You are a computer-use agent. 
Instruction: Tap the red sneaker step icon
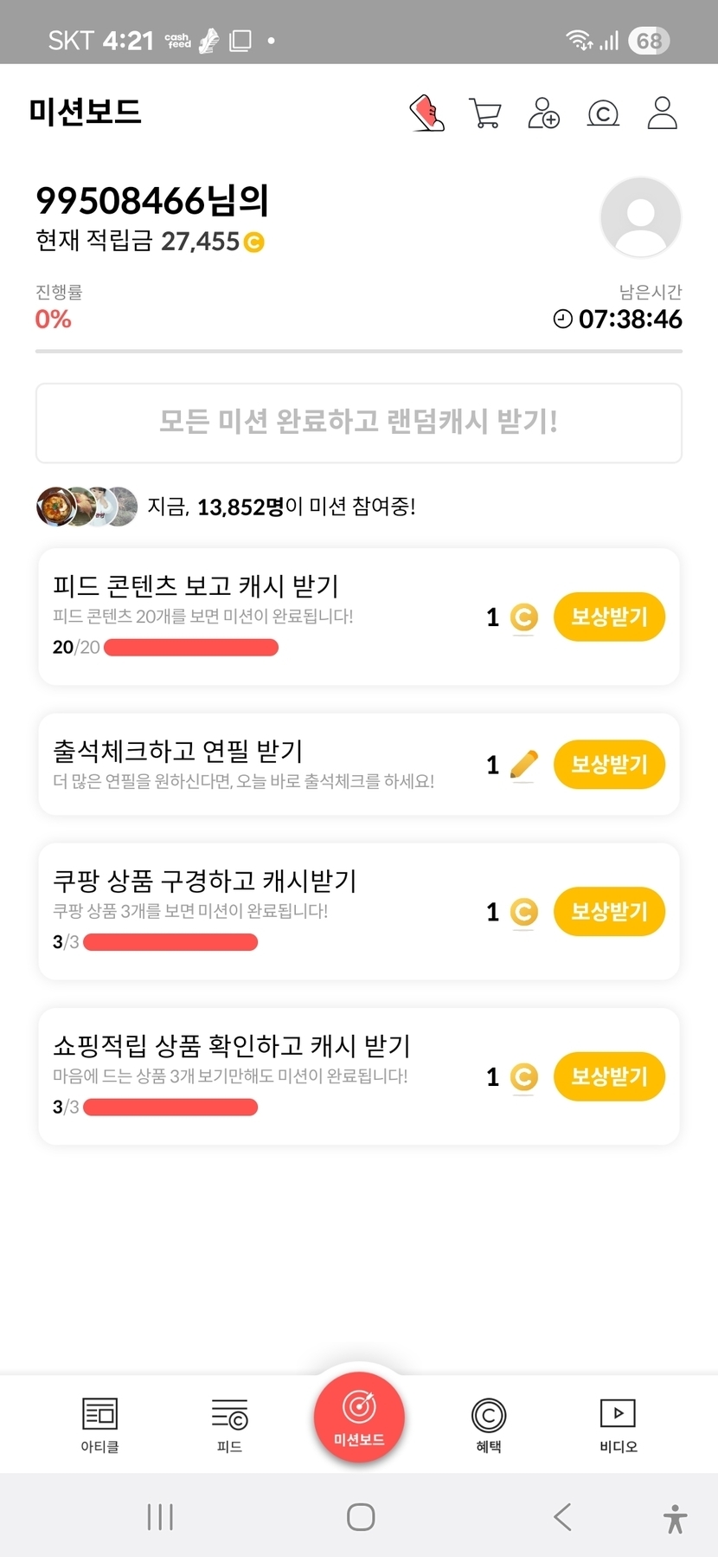point(426,113)
